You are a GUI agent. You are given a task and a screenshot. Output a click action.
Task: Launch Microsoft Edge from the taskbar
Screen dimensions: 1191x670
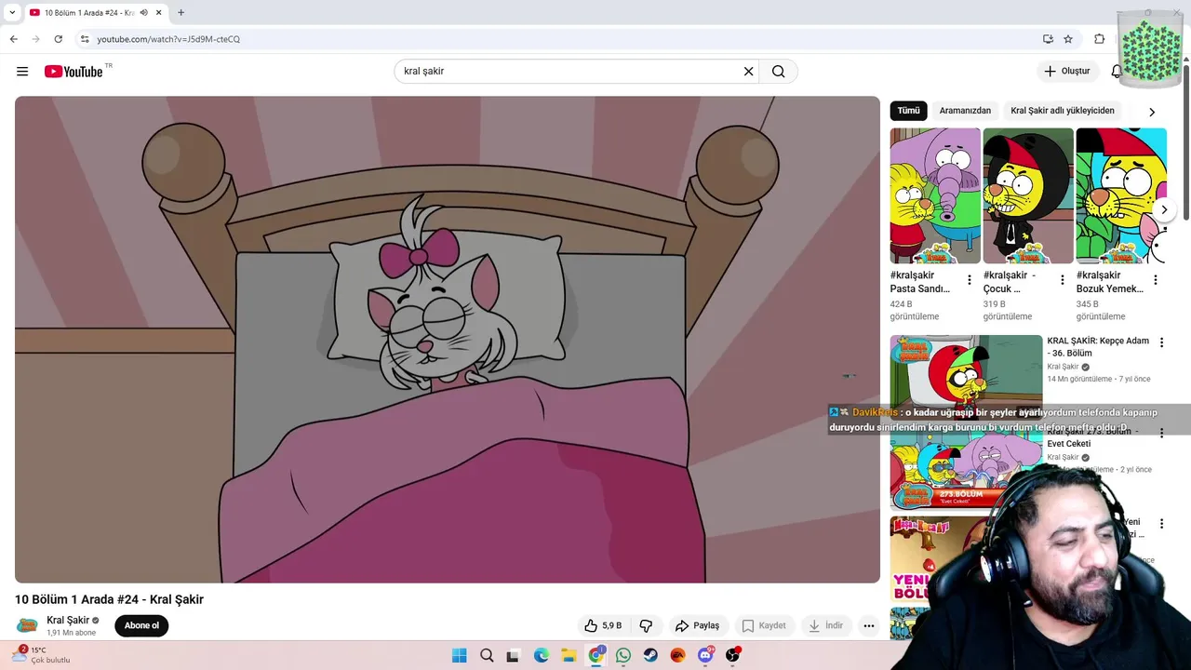(x=542, y=655)
